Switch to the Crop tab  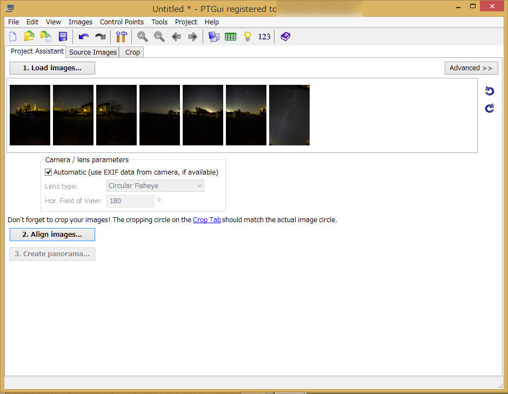click(132, 52)
